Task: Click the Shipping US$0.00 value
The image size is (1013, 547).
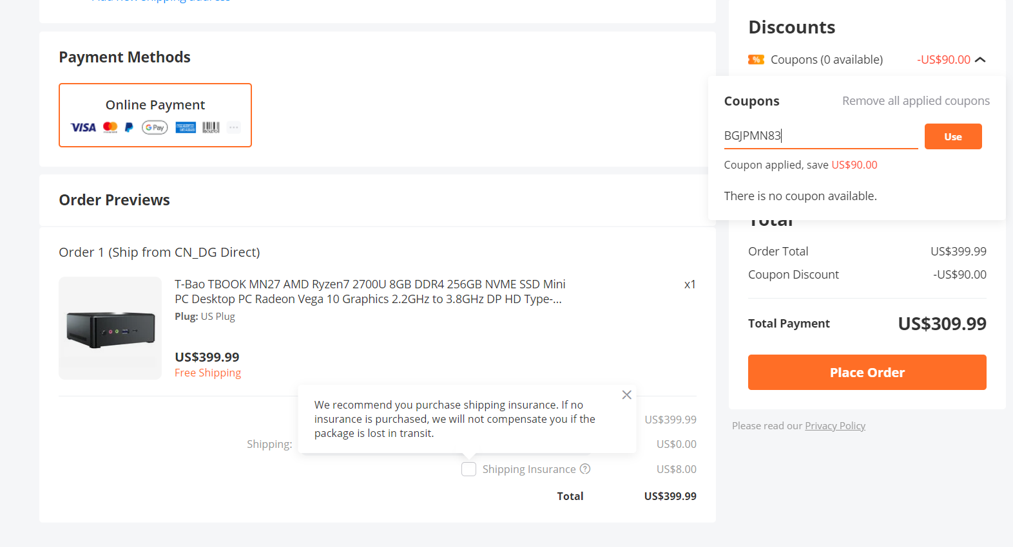Action: (677, 444)
